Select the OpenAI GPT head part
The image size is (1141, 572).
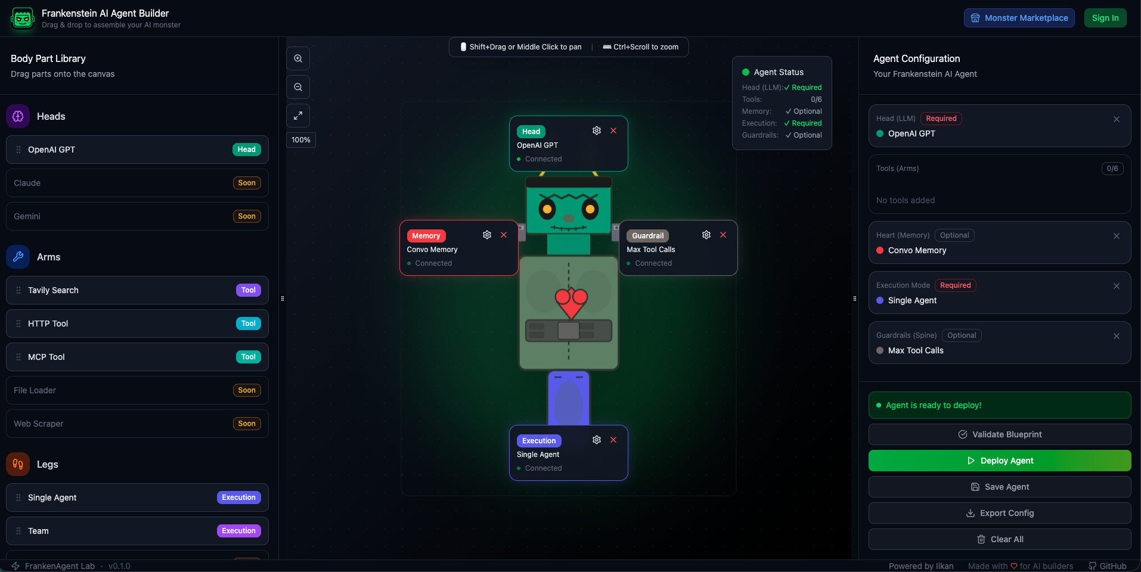137,150
